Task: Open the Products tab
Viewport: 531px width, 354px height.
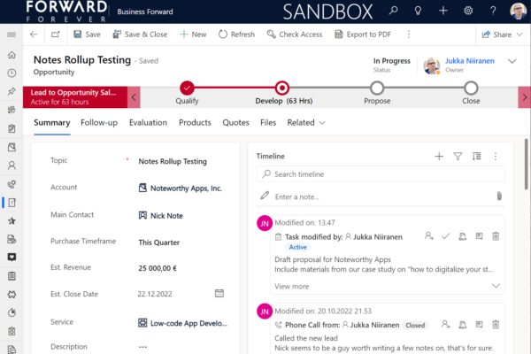Action: [x=195, y=122]
